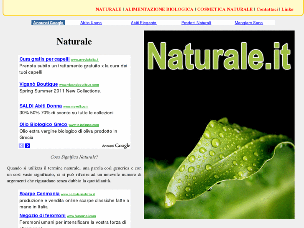Click the Cosa Significa Naturale? subtitle

tap(74, 157)
